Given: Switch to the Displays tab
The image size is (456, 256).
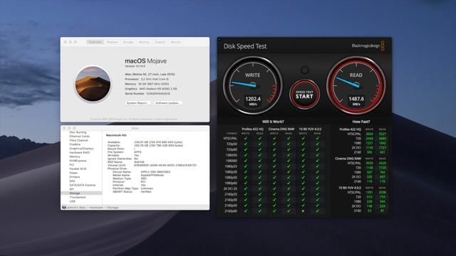Looking at the screenshot, I should (112, 42).
